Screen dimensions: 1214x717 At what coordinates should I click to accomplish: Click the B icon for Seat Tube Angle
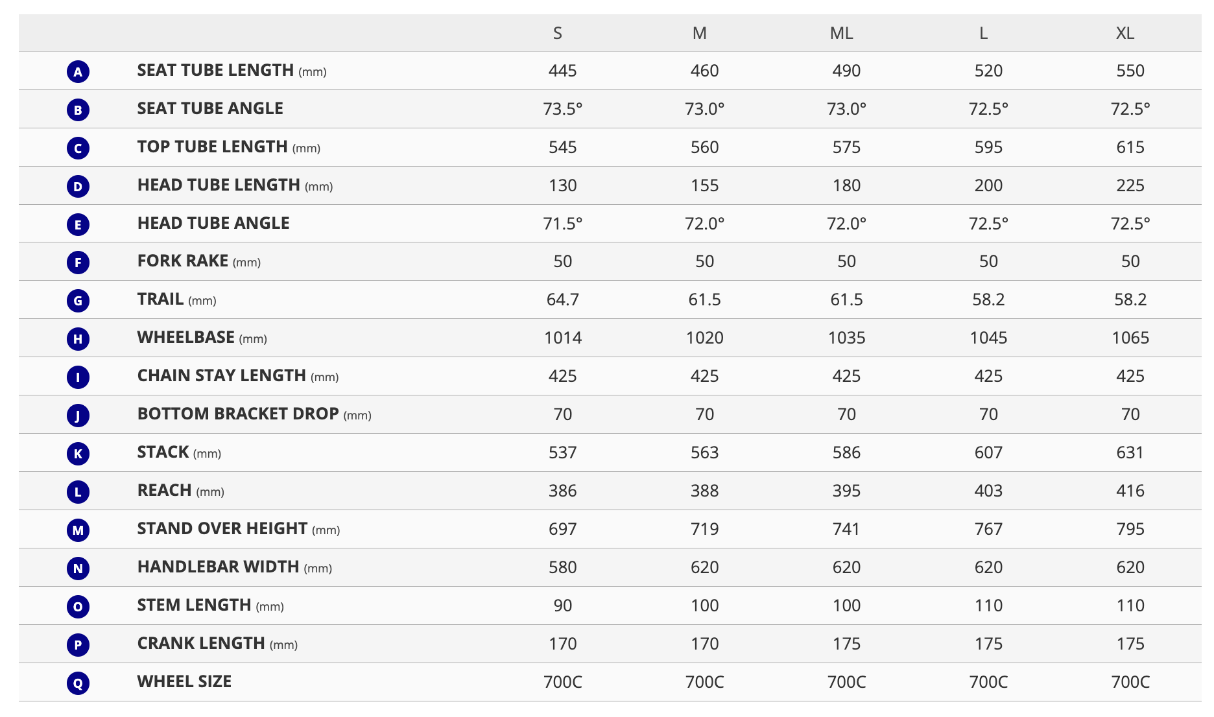pos(78,110)
